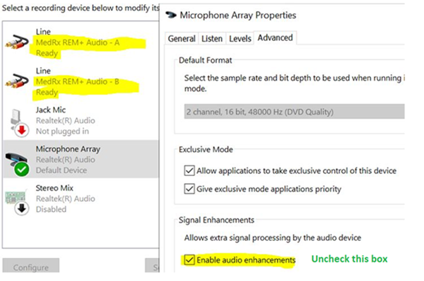Uncheck the Enable audio enhancements checkbox
Image resolution: width=424 pixels, height=281 pixels.
tap(190, 260)
